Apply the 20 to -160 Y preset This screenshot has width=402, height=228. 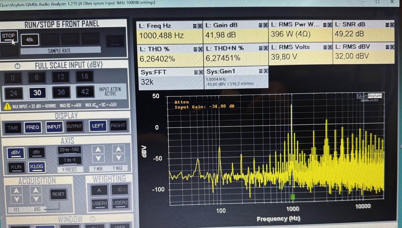point(70,150)
